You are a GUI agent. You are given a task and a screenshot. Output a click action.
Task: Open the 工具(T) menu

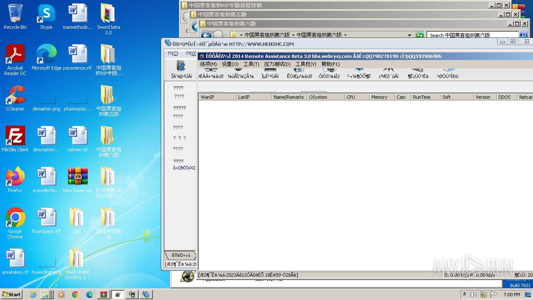tap(251, 64)
